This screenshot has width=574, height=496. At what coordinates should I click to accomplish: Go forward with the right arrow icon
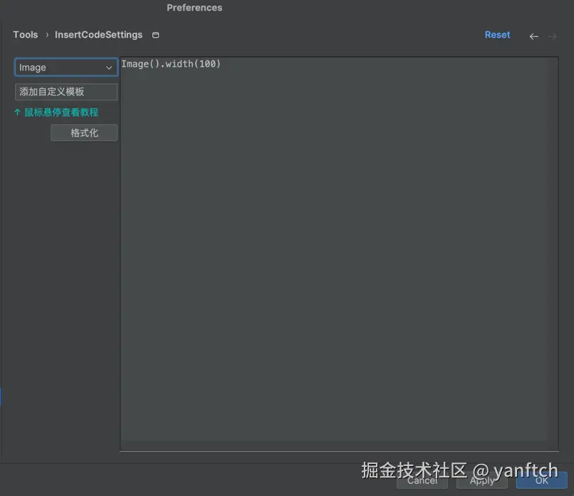point(553,36)
